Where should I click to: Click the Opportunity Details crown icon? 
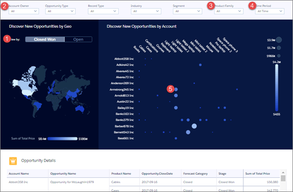click(13, 161)
